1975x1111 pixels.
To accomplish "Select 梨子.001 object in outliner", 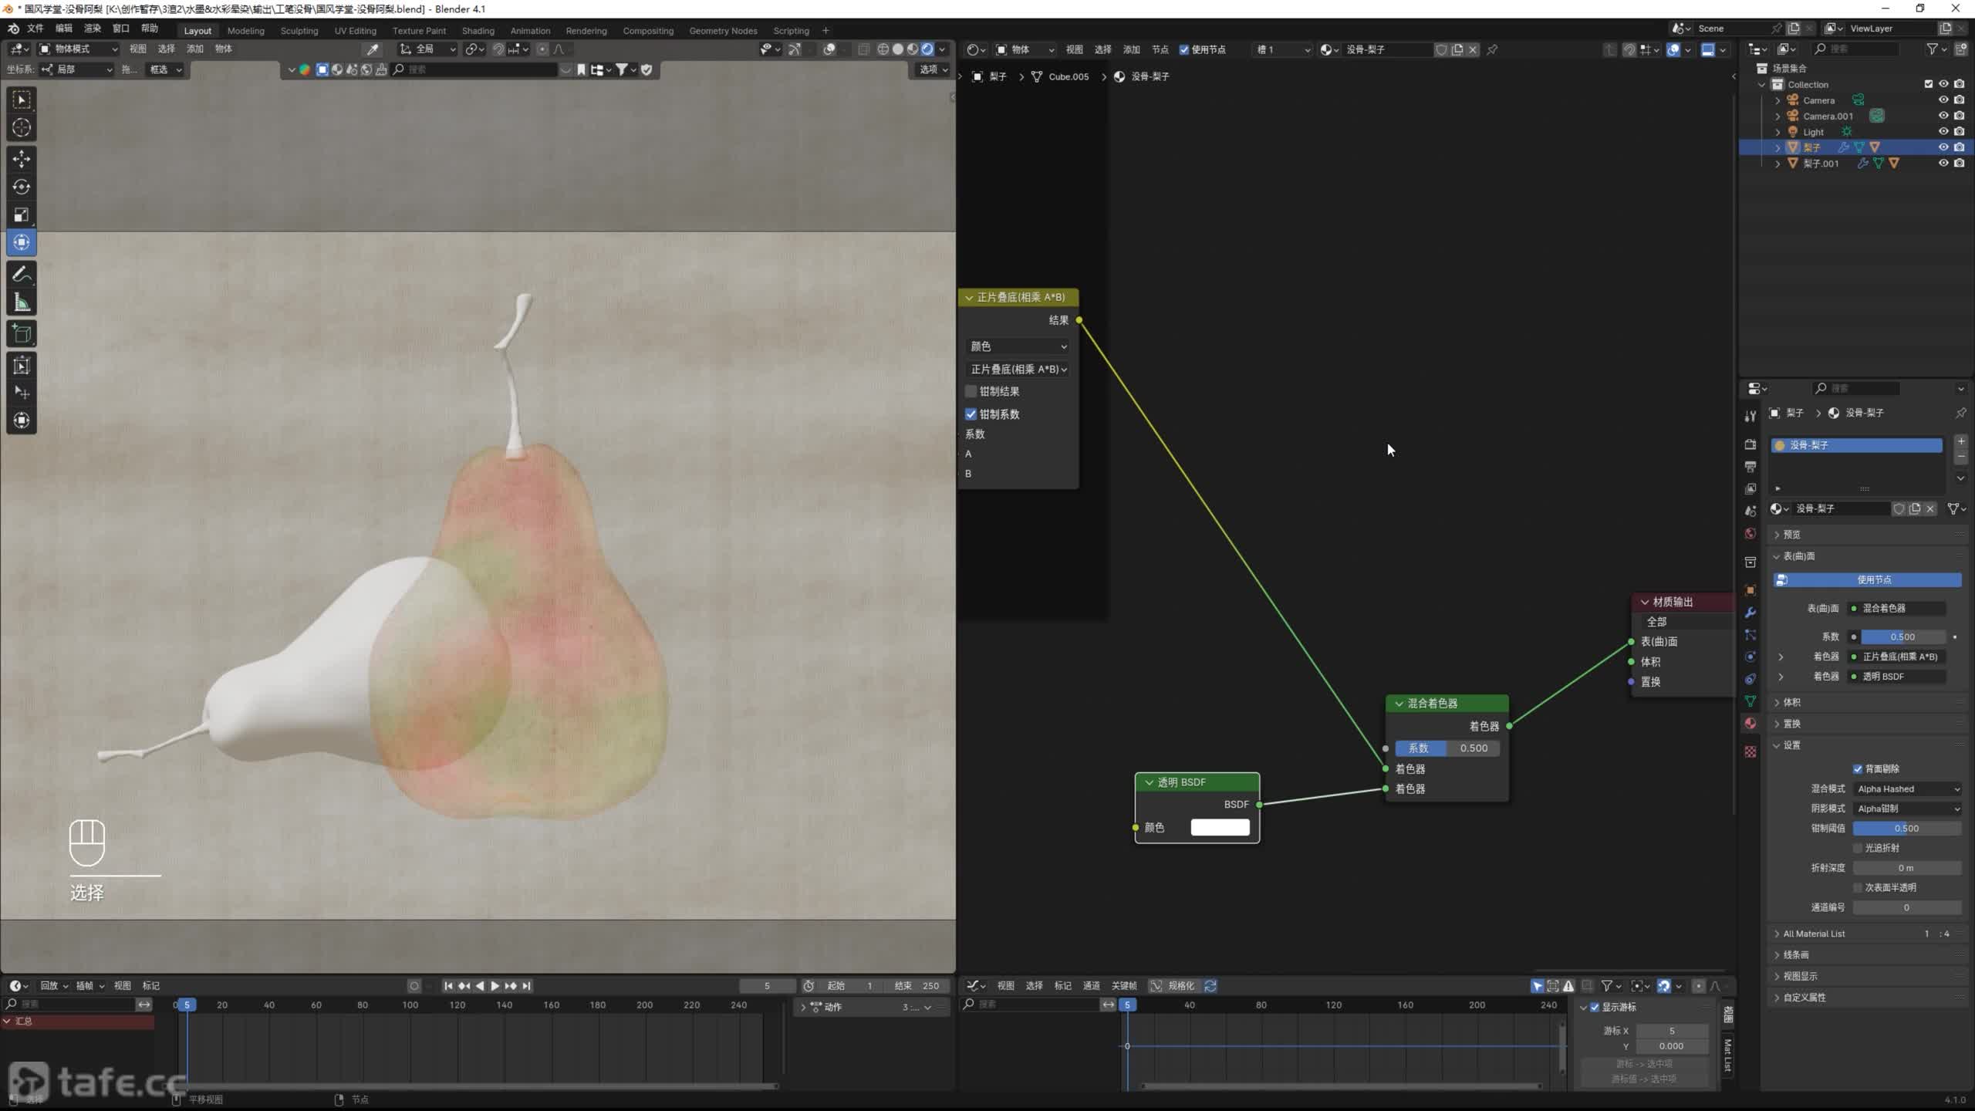I will (x=1821, y=164).
